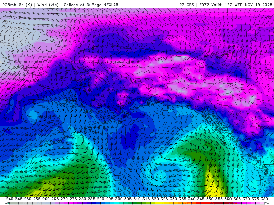
Task: Click the 365 colorbar value label
Action: 237,199
